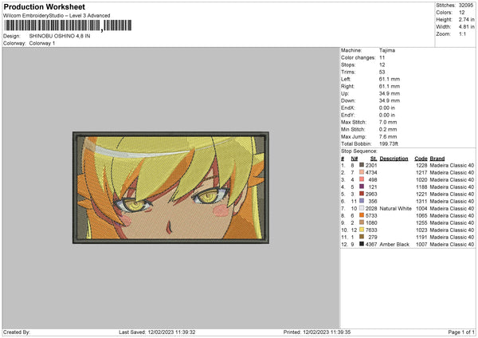Click the "Up:" measurement label
Screen dimensions: 478x338
click(x=344, y=93)
